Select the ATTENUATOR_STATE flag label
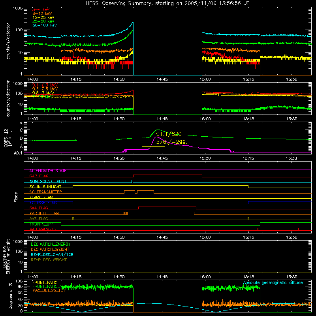The width and height of the screenshot is (316, 316). point(48,171)
